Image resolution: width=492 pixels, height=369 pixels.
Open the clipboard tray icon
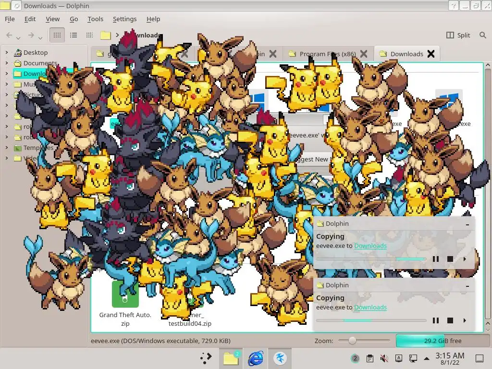(370, 358)
